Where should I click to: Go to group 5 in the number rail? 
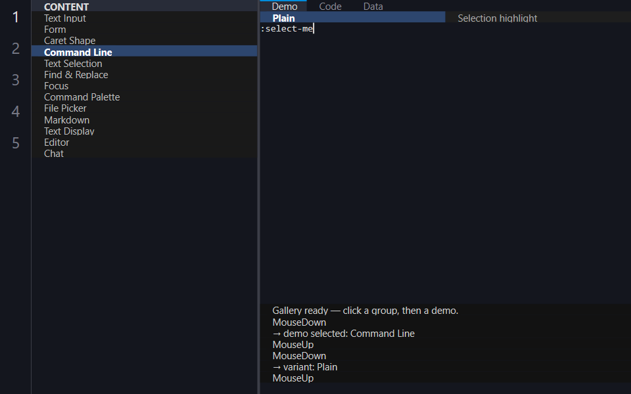point(15,143)
